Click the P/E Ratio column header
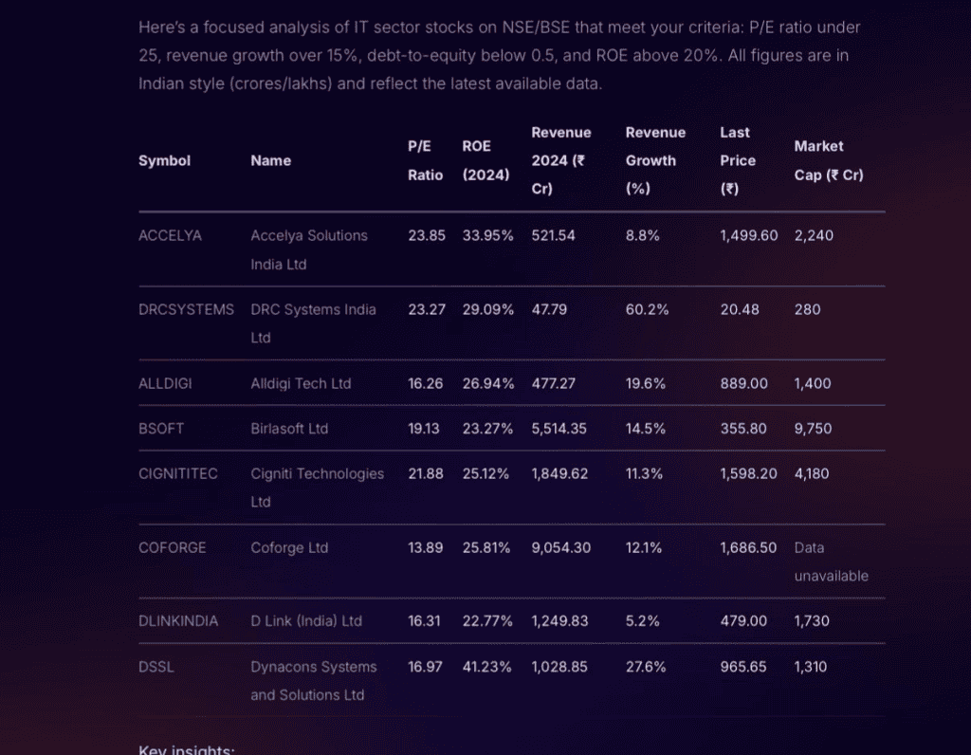 click(x=425, y=160)
